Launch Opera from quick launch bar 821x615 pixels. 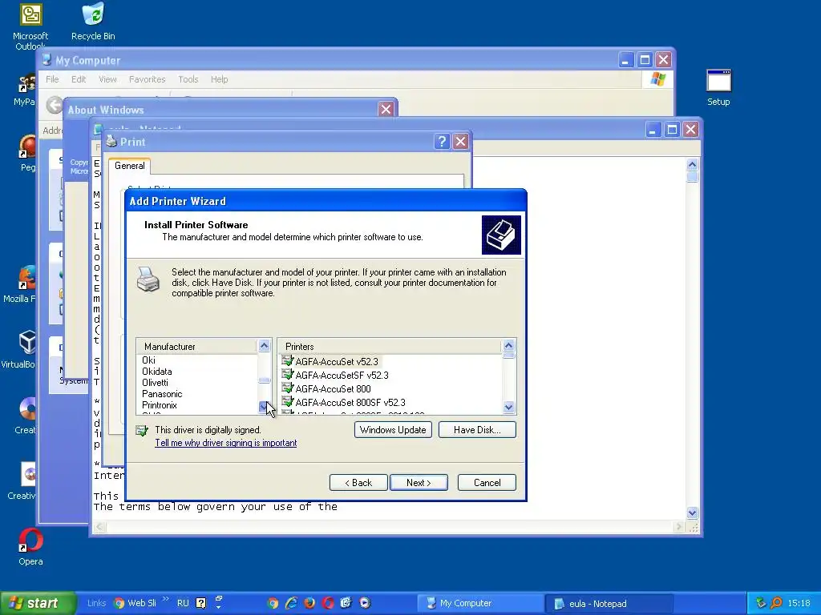[x=328, y=603]
